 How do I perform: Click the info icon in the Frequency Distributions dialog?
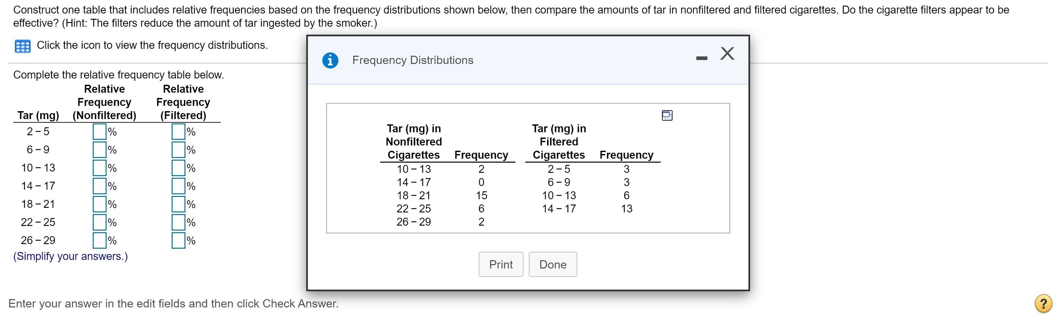(x=330, y=60)
